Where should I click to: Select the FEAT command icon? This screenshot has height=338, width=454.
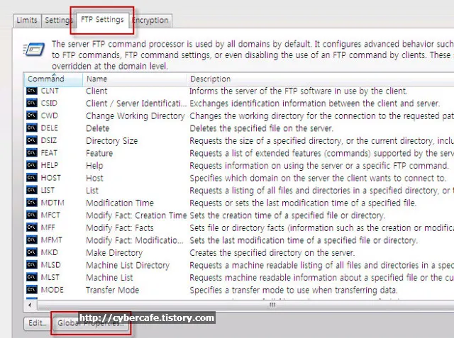point(32,153)
